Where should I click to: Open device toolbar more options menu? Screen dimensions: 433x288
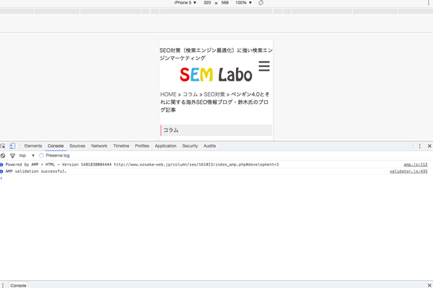429,3
